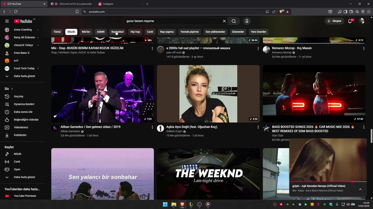Open Daha sonra izle watch later
The height and width of the screenshot is (209, 373).
tap(23, 112)
